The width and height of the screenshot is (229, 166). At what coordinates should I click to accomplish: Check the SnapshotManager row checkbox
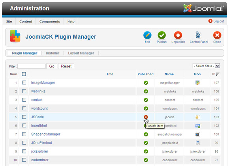[x=24, y=134]
